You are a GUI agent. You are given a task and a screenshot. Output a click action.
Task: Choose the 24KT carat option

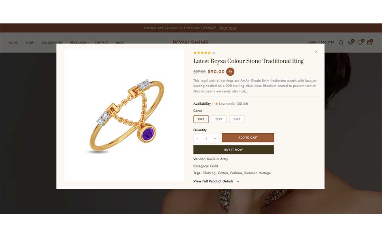pyautogui.click(x=237, y=119)
